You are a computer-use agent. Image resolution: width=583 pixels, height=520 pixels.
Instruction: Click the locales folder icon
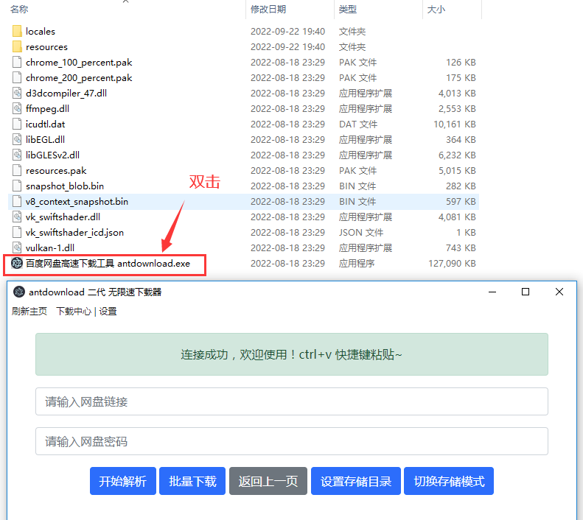coord(17,31)
